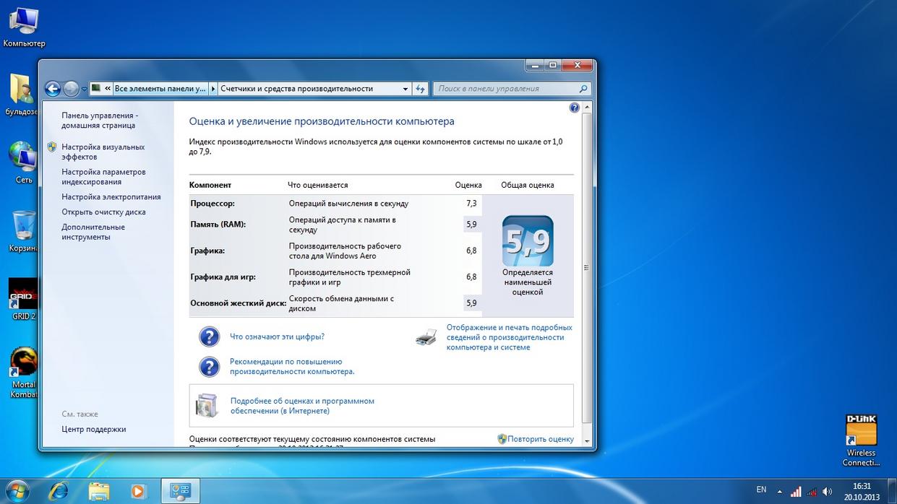Click the network signal tray icon
Image resolution: width=897 pixels, height=504 pixels.
pos(796,492)
